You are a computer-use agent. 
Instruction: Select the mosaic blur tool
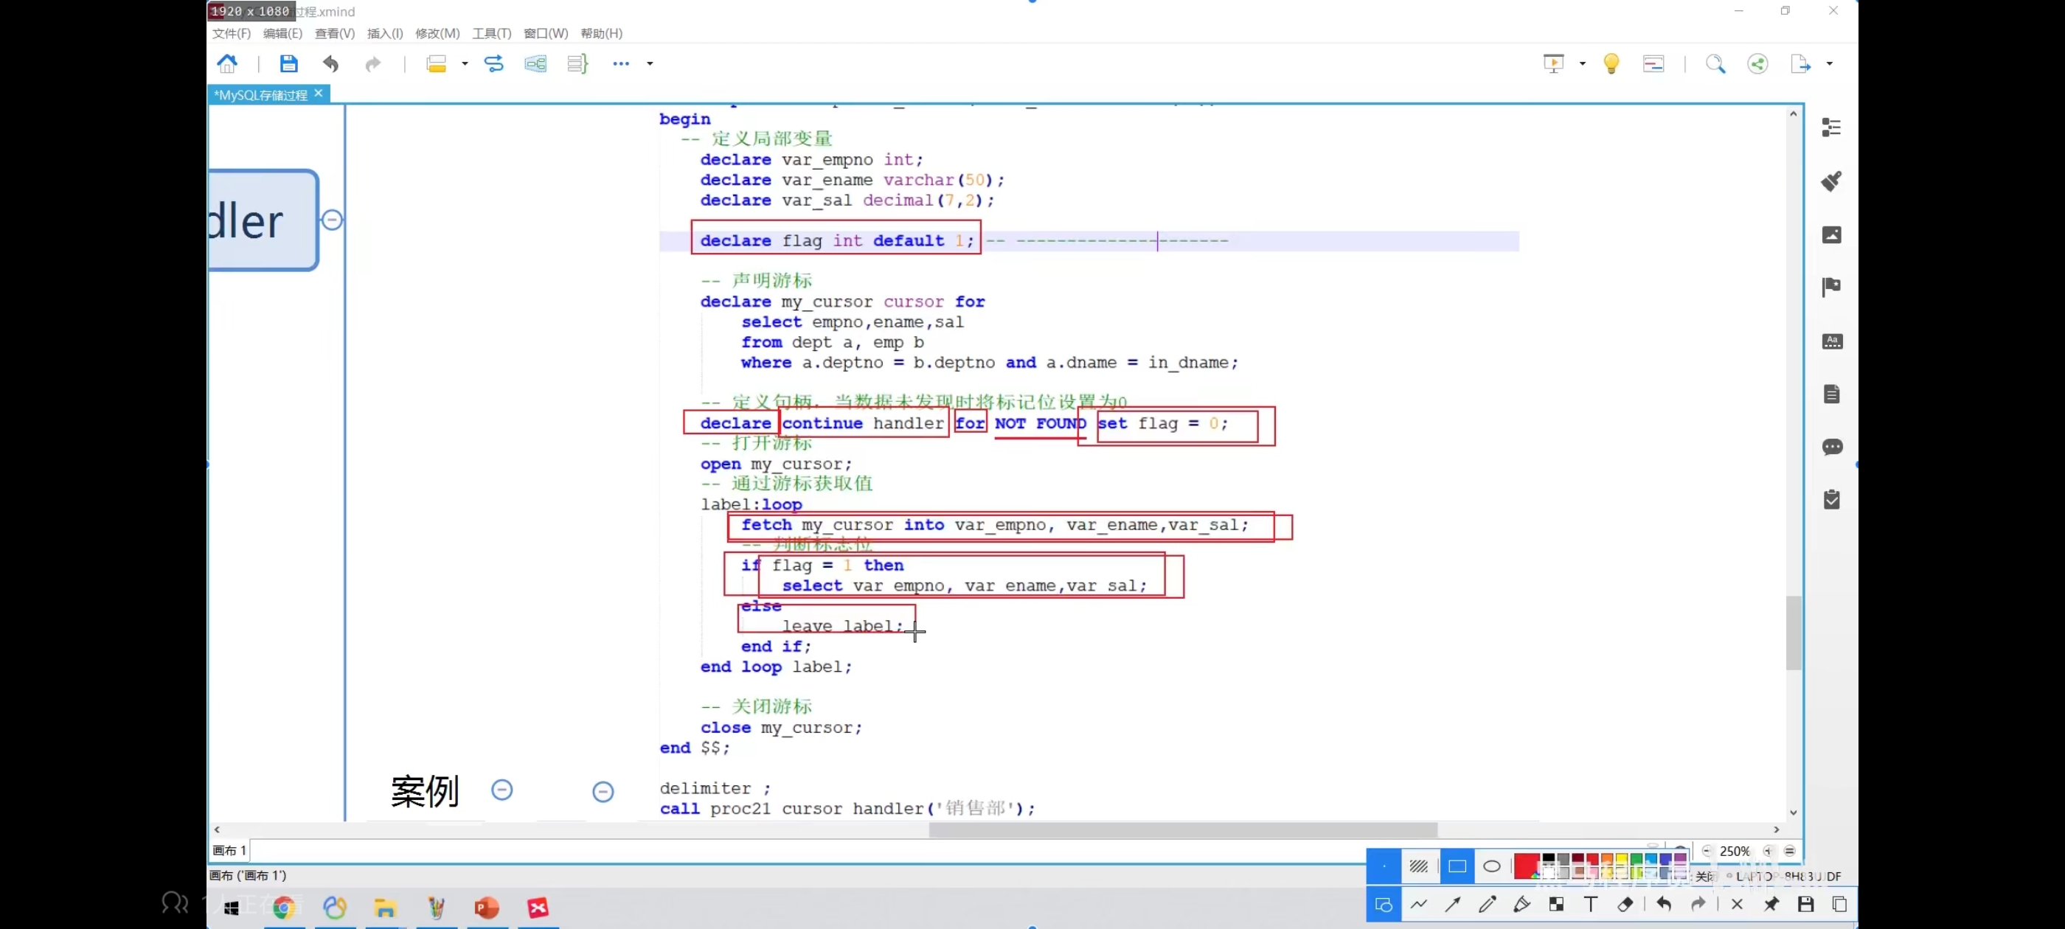click(x=1556, y=905)
